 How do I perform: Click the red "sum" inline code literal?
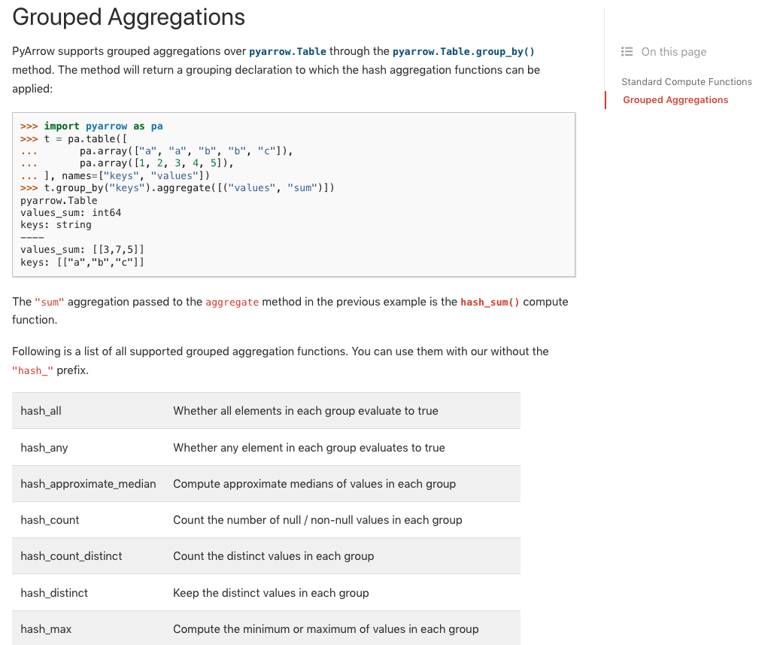tap(50, 302)
